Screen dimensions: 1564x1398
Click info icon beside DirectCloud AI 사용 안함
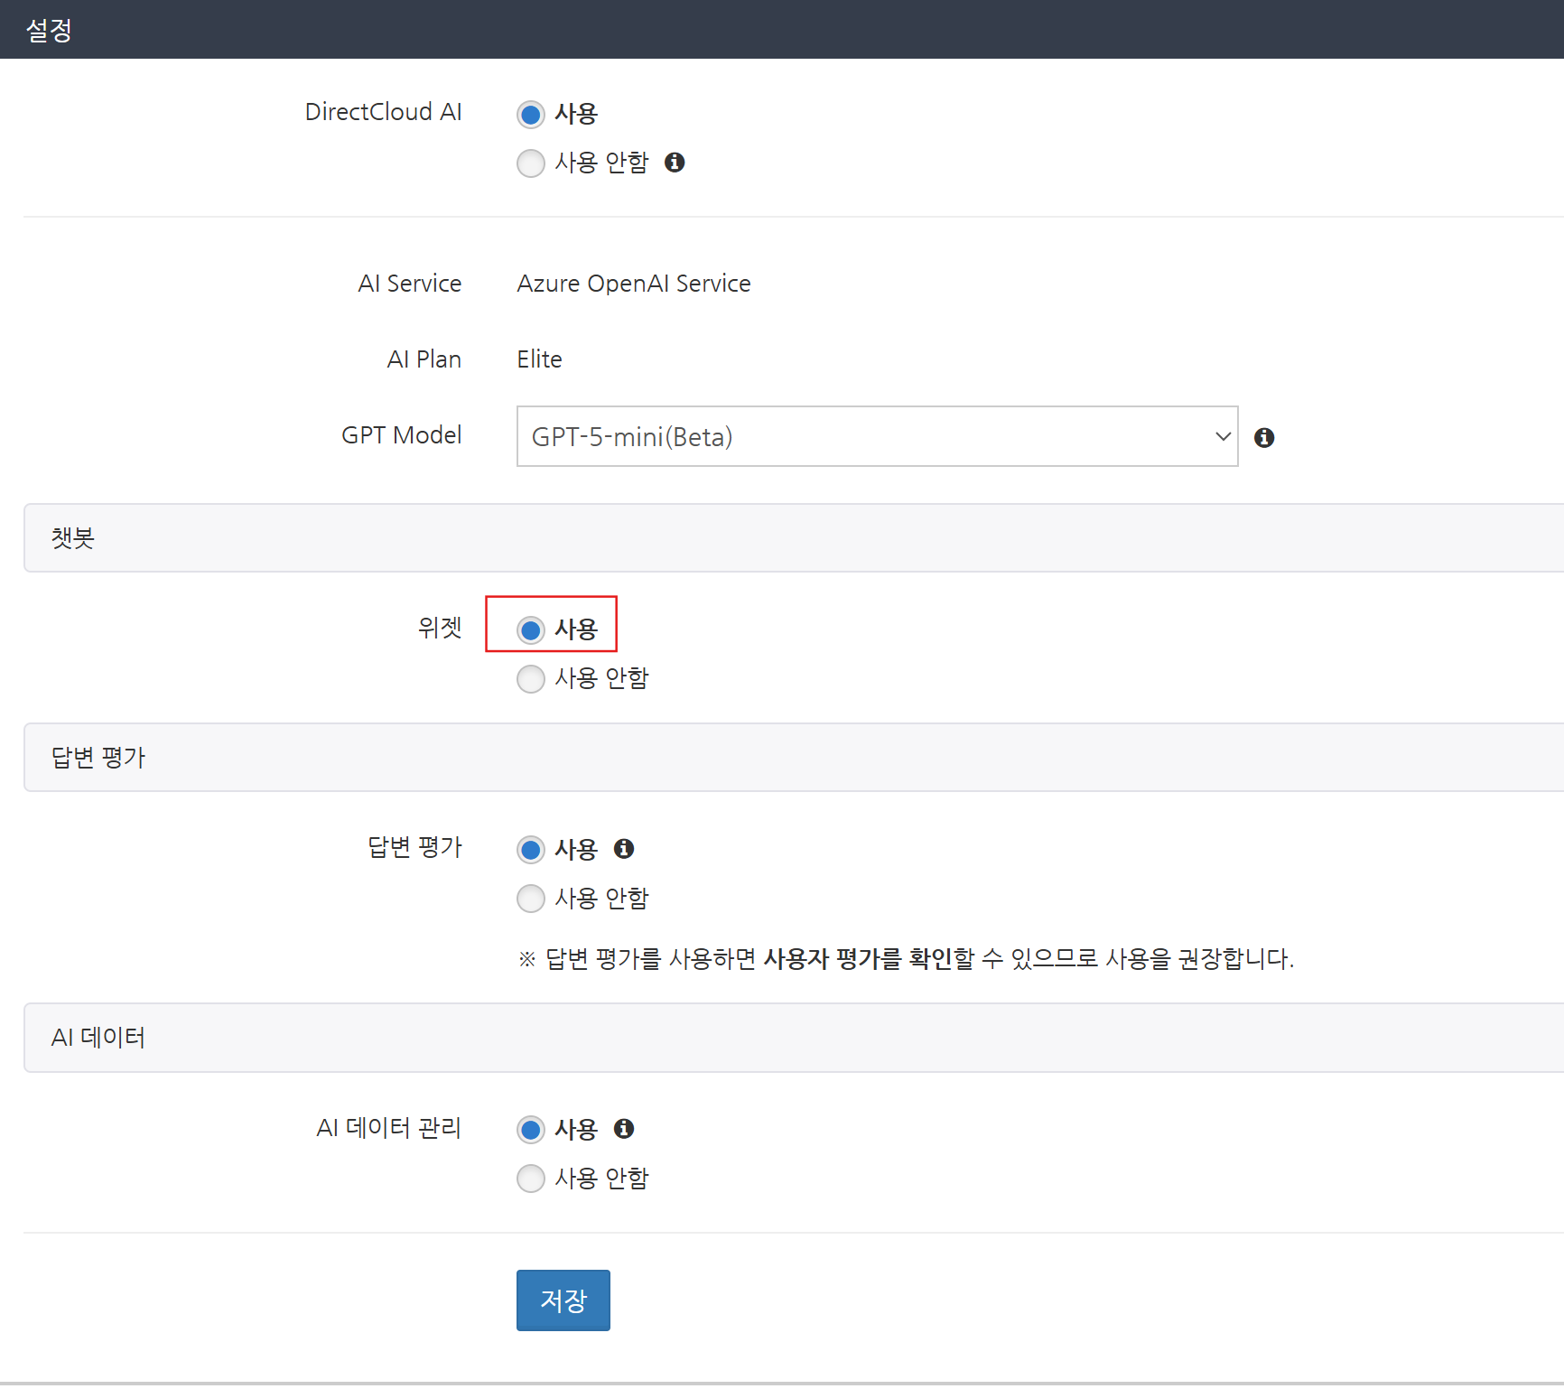[675, 163]
